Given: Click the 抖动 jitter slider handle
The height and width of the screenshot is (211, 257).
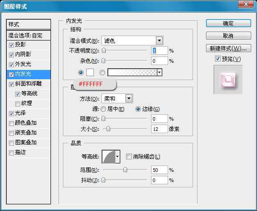Looking at the screenshot, I should [103, 180].
